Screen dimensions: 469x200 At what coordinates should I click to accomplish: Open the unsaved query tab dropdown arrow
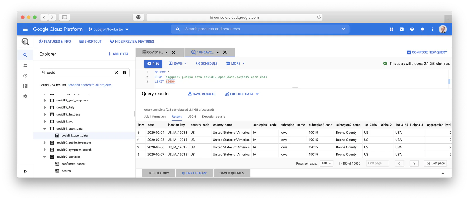pos(218,52)
